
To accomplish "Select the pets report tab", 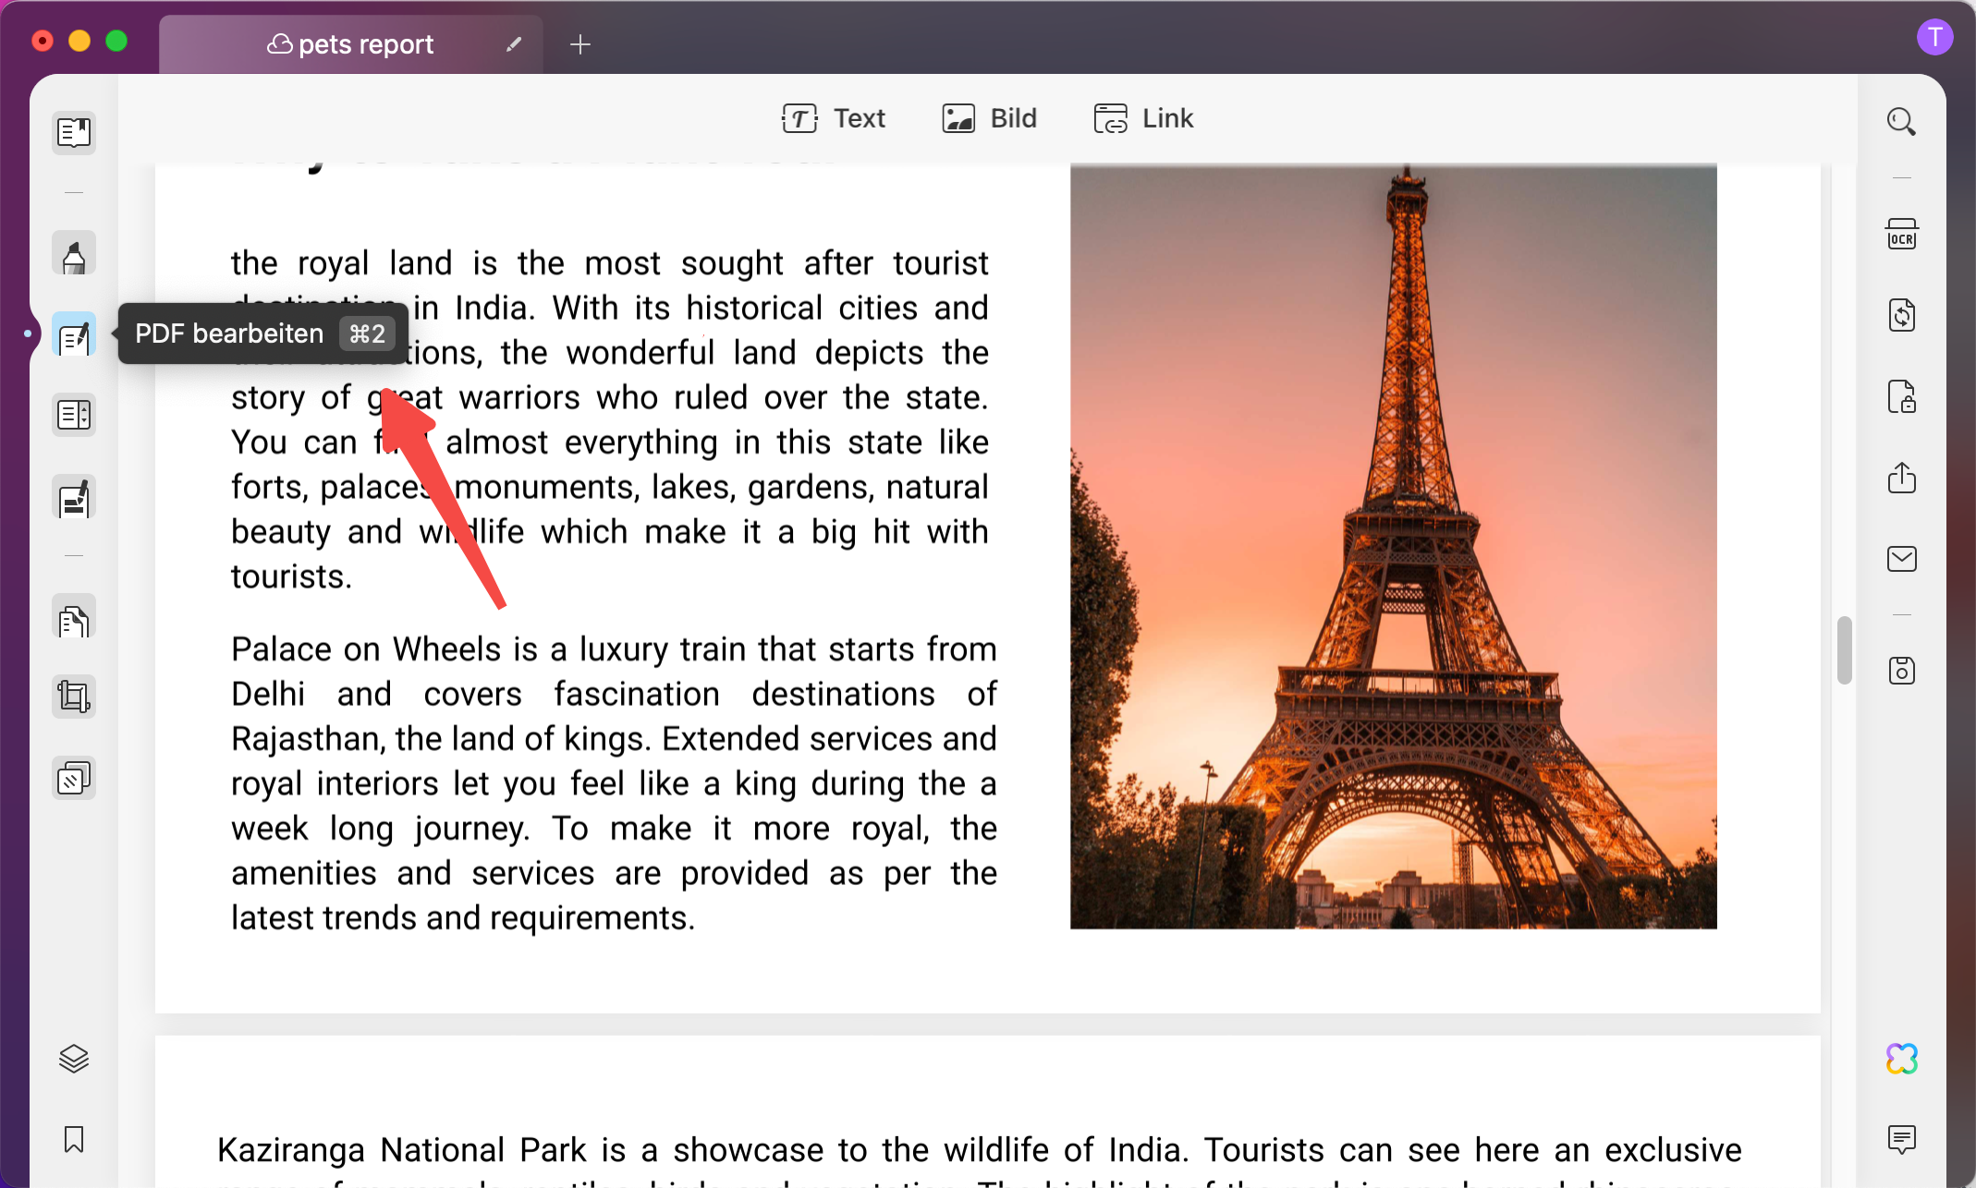I will tap(351, 44).
